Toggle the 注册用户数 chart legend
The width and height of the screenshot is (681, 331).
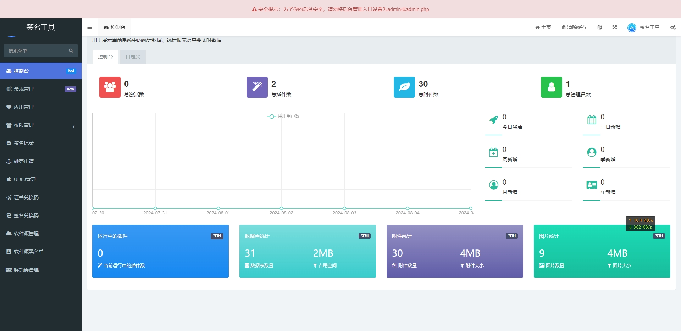[283, 116]
